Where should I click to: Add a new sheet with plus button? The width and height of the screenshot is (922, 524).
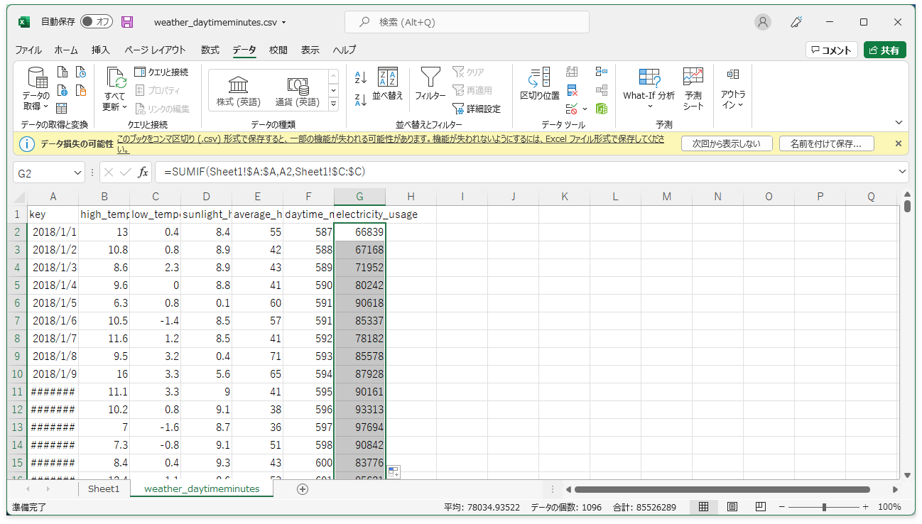pyautogui.click(x=303, y=489)
